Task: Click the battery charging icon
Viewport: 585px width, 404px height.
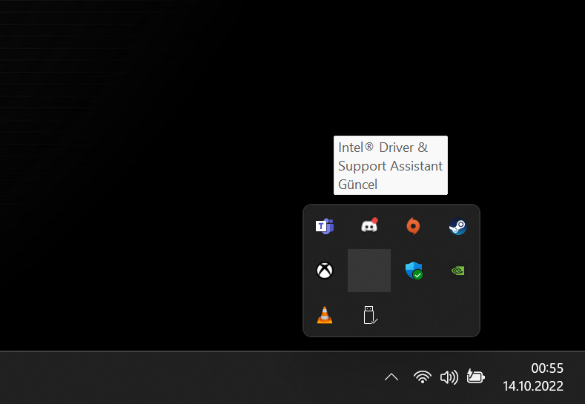Action: [x=476, y=377]
